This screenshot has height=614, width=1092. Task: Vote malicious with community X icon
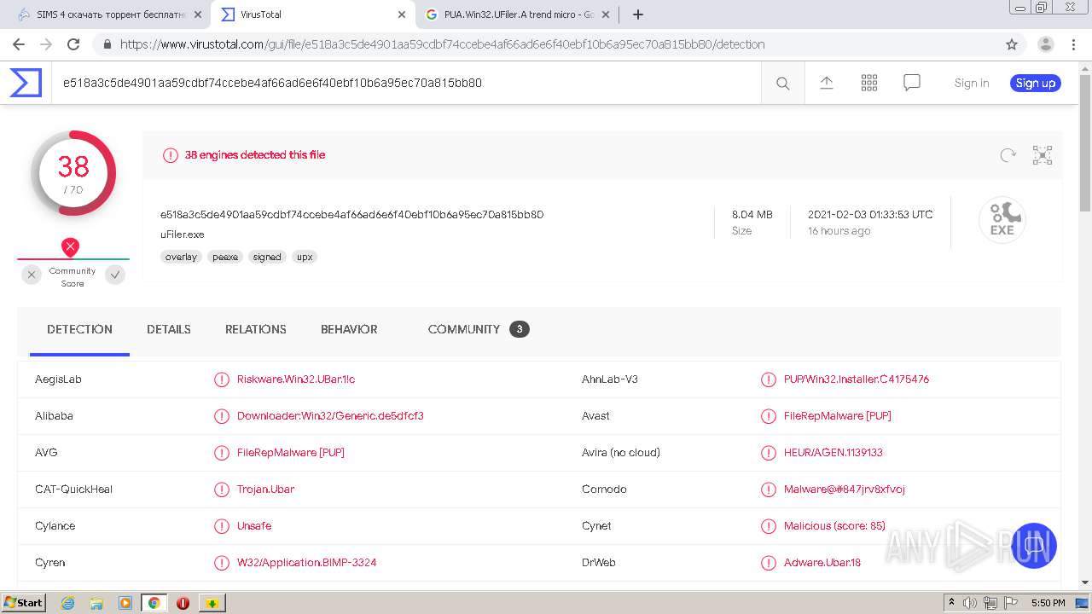tap(32, 275)
